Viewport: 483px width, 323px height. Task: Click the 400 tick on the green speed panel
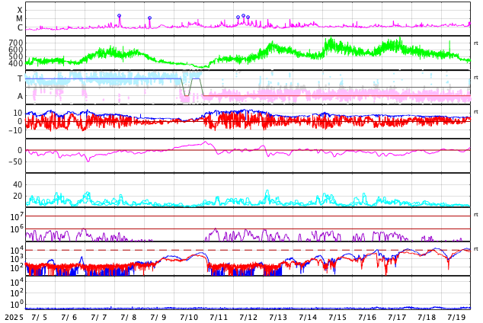point(16,64)
